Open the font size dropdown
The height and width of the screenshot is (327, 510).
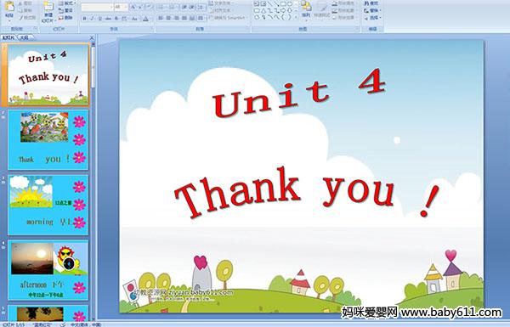(x=126, y=7)
